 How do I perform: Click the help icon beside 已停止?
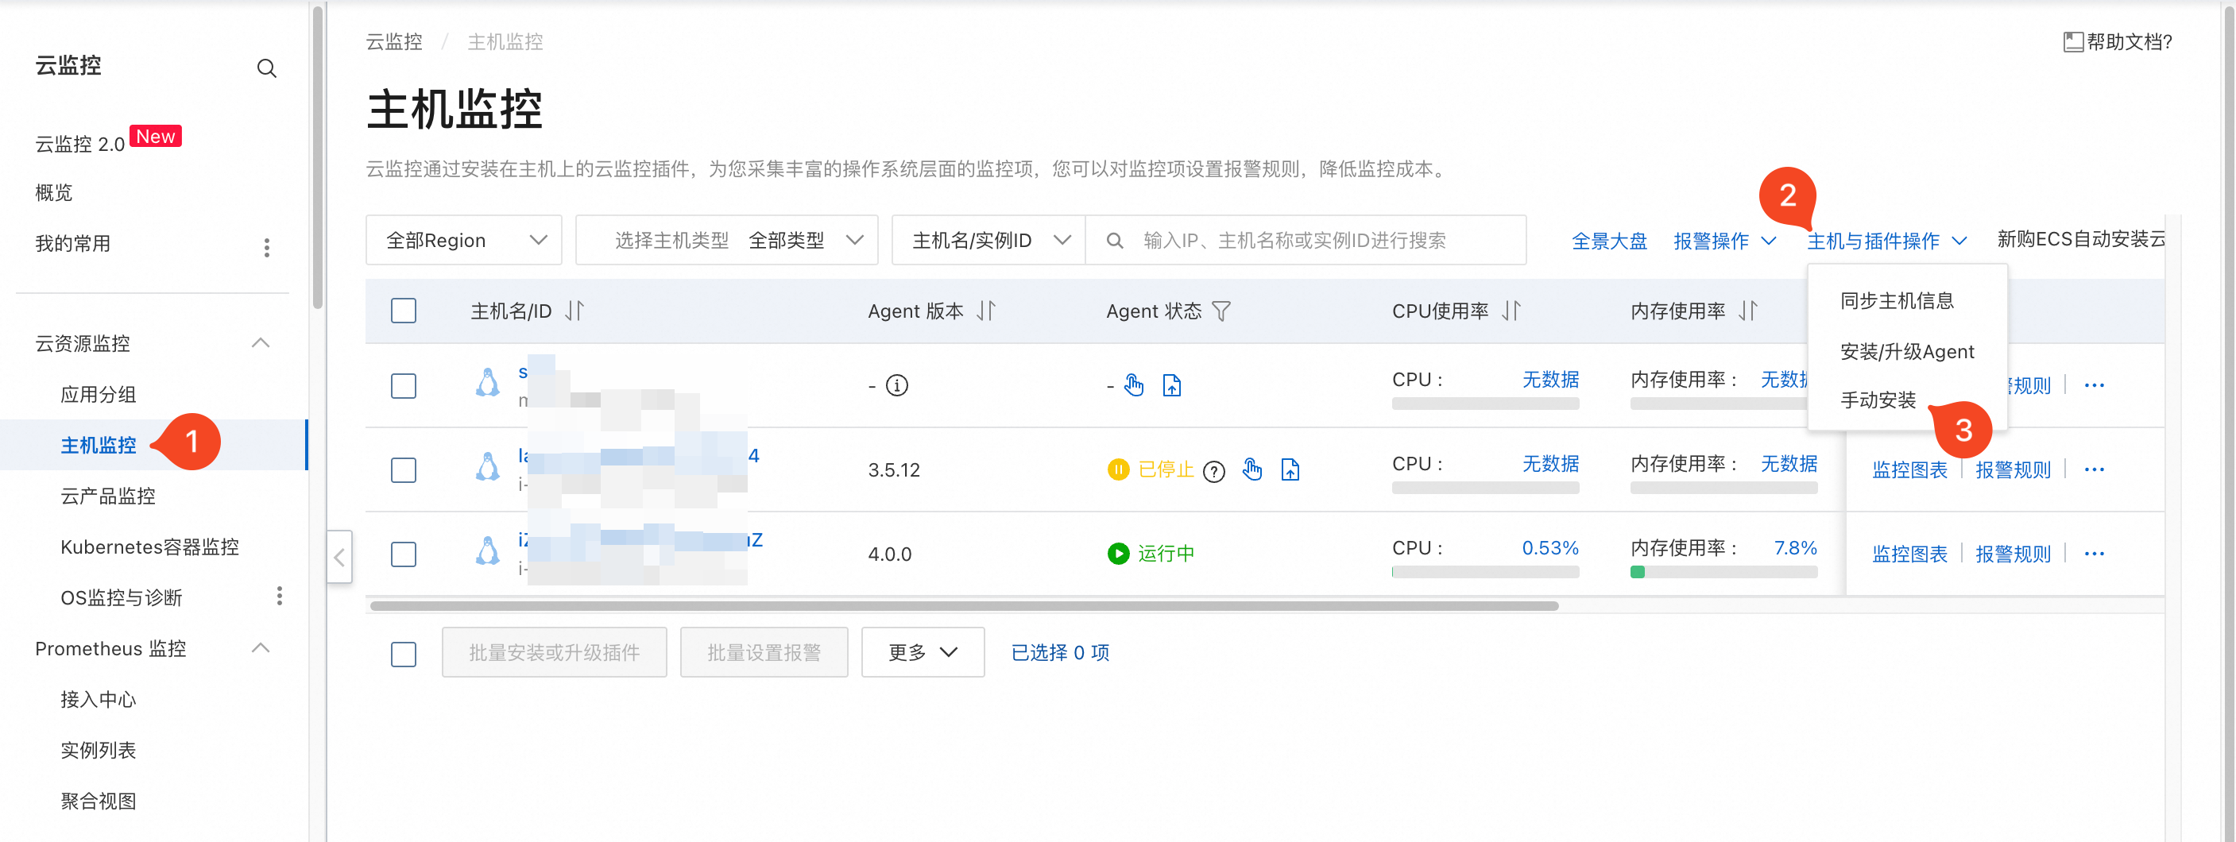[x=1213, y=470]
